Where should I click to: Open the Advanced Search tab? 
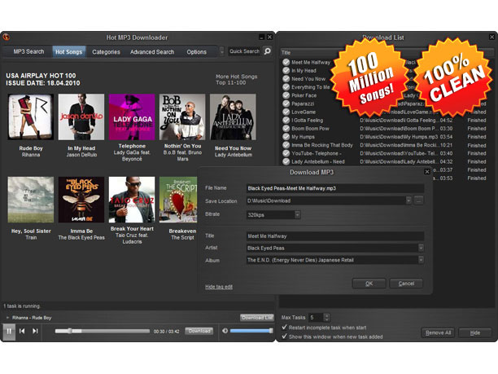pos(152,52)
